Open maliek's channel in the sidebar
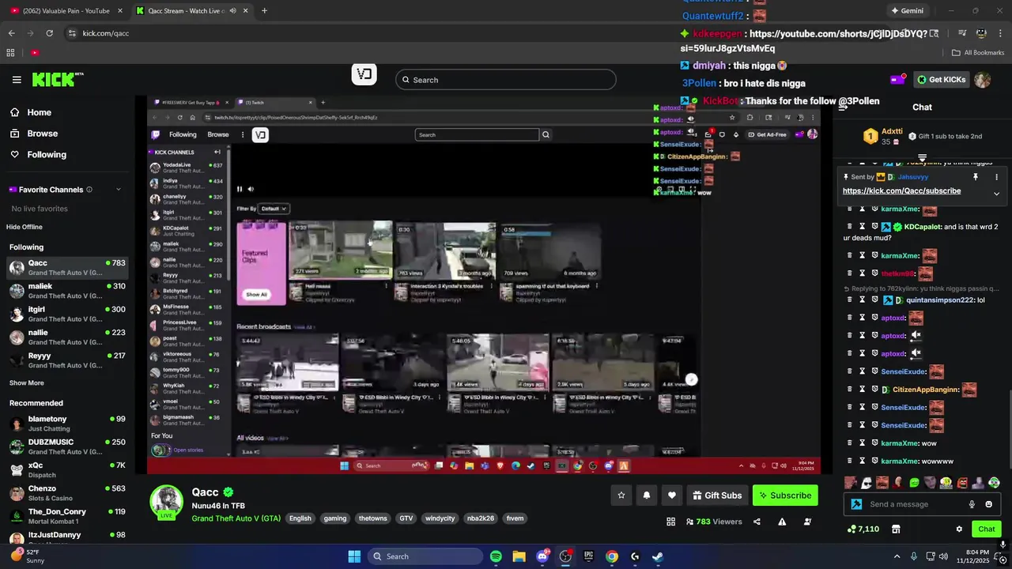This screenshot has height=569, width=1012. coord(66,291)
